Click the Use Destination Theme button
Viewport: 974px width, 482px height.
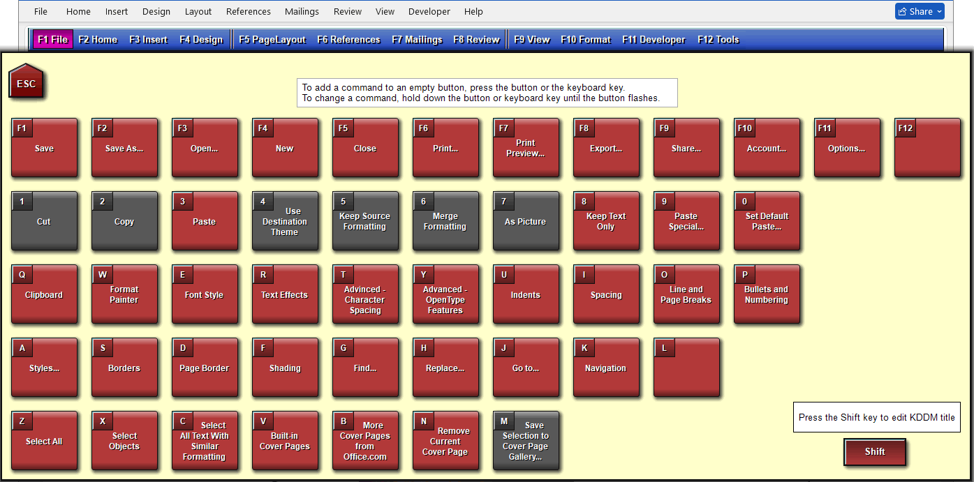point(285,221)
